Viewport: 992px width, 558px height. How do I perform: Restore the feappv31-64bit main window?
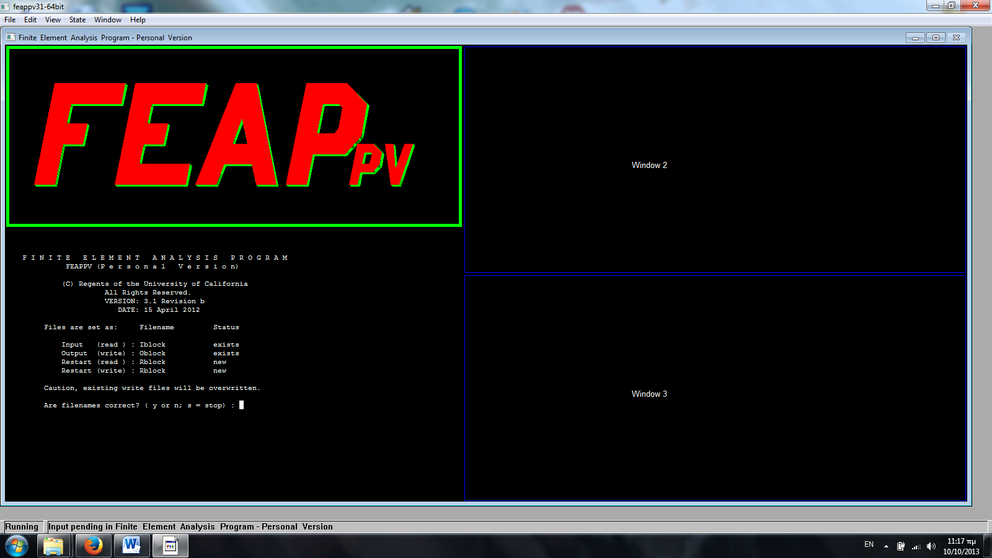(x=952, y=6)
